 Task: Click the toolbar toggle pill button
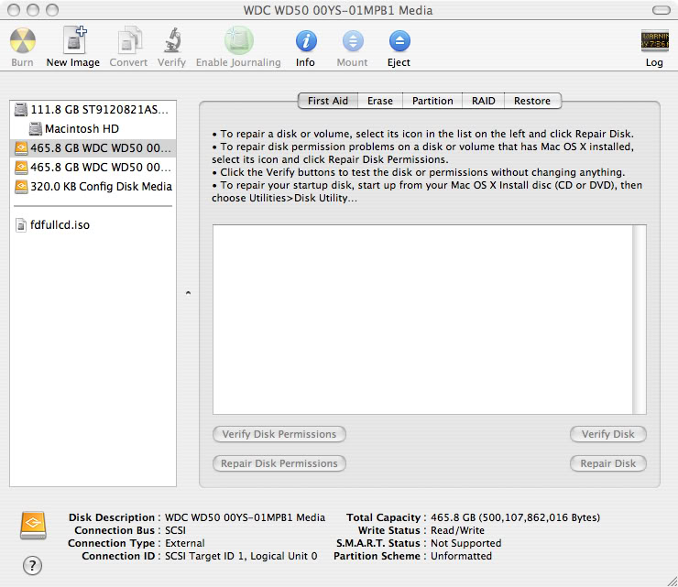662,10
